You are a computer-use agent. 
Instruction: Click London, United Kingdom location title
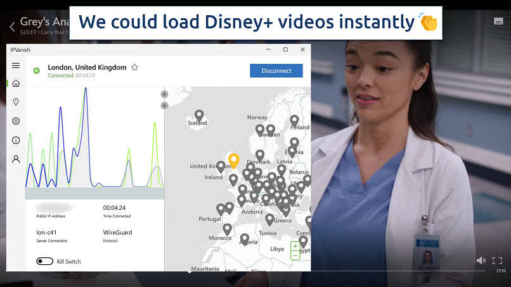pos(87,67)
